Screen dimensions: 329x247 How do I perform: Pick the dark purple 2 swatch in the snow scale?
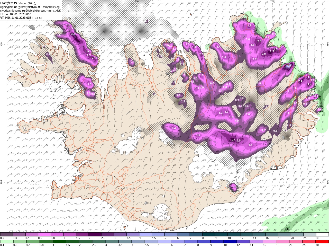[x=95, y=234]
